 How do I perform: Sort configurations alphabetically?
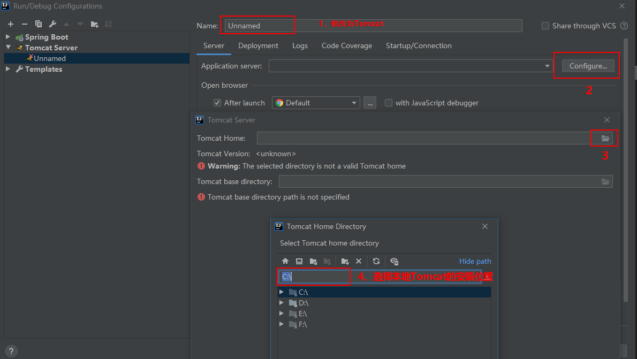click(108, 24)
